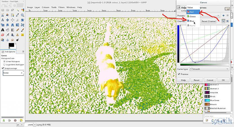The width and height of the screenshot is (234, 127).
Task: Select the Select by Colour tool
Action: click(x=23, y=10)
